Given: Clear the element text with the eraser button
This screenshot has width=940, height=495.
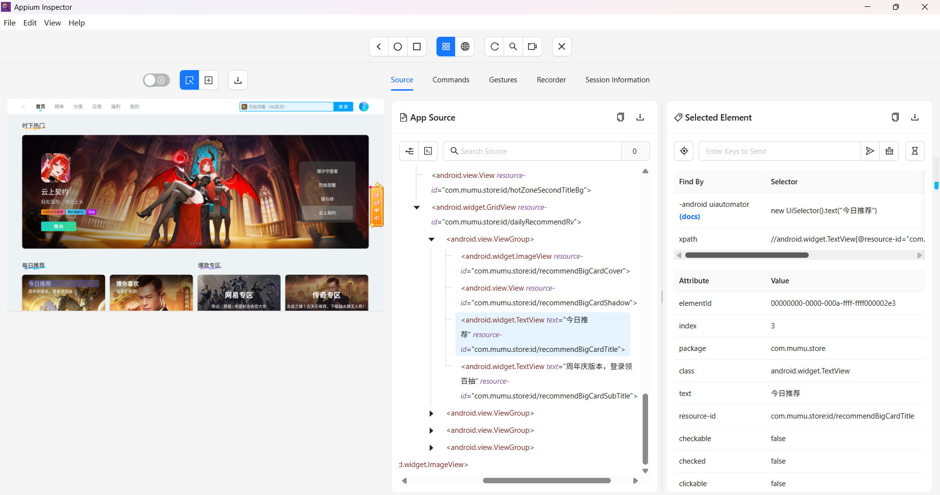Looking at the screenshot, I should [889, 151].
